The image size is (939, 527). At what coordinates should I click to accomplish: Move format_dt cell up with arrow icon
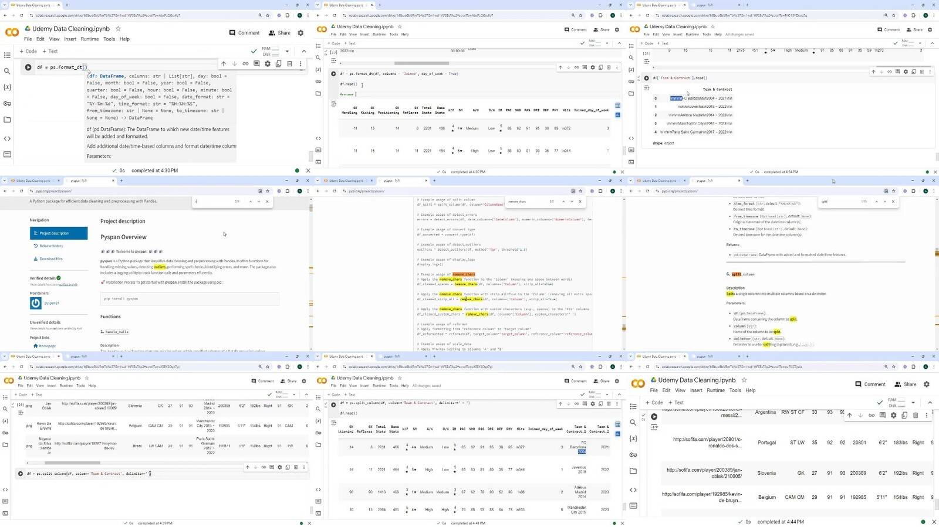[x=223, y=63]
